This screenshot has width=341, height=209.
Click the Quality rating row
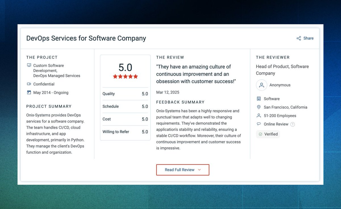click(125, 94)
